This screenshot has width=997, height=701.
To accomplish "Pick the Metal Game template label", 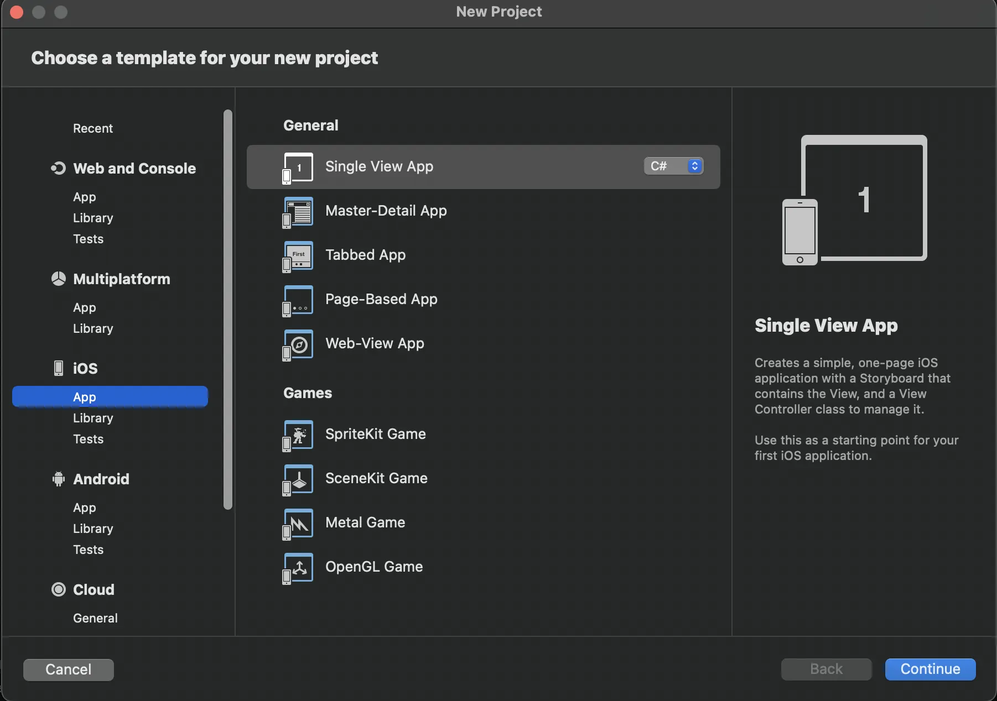I will click(x=365, y=522).
